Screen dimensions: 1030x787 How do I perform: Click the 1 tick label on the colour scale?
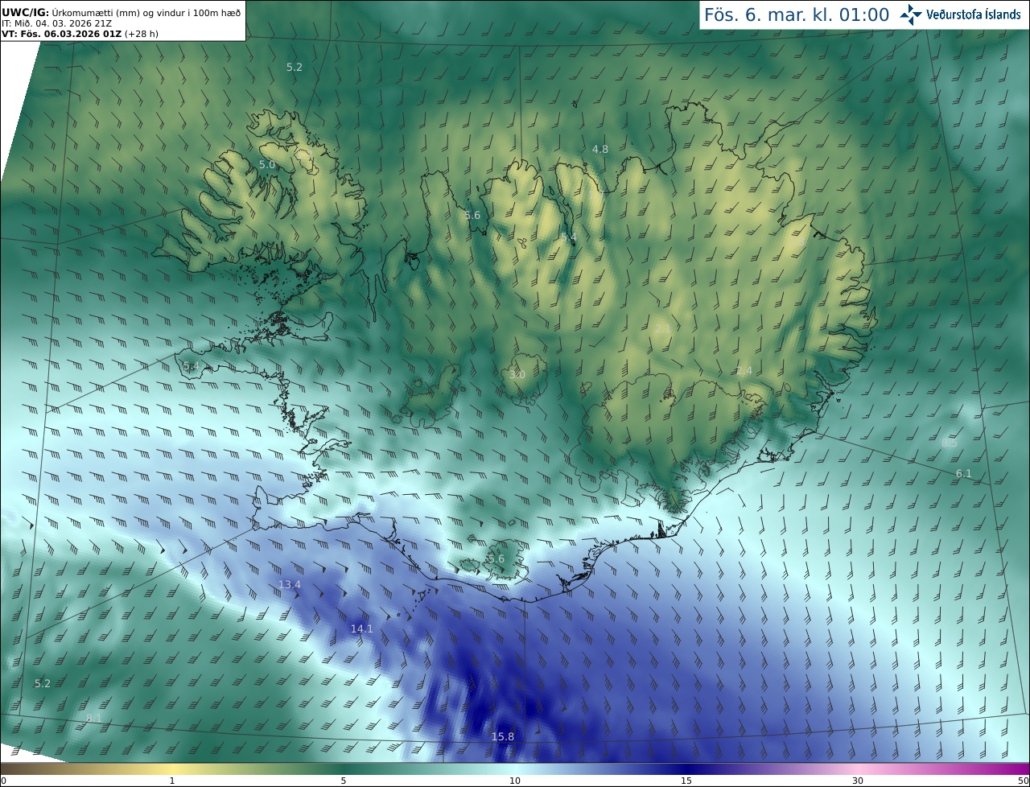click(x=172, y=781)
